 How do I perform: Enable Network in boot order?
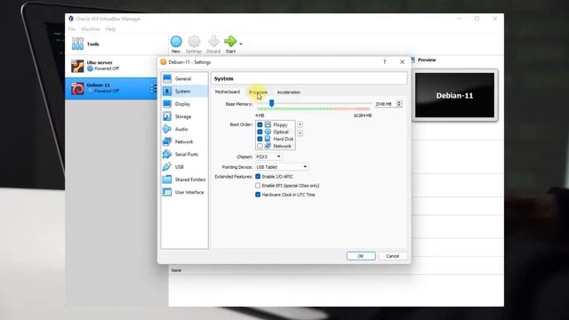[x=260, y=146]
